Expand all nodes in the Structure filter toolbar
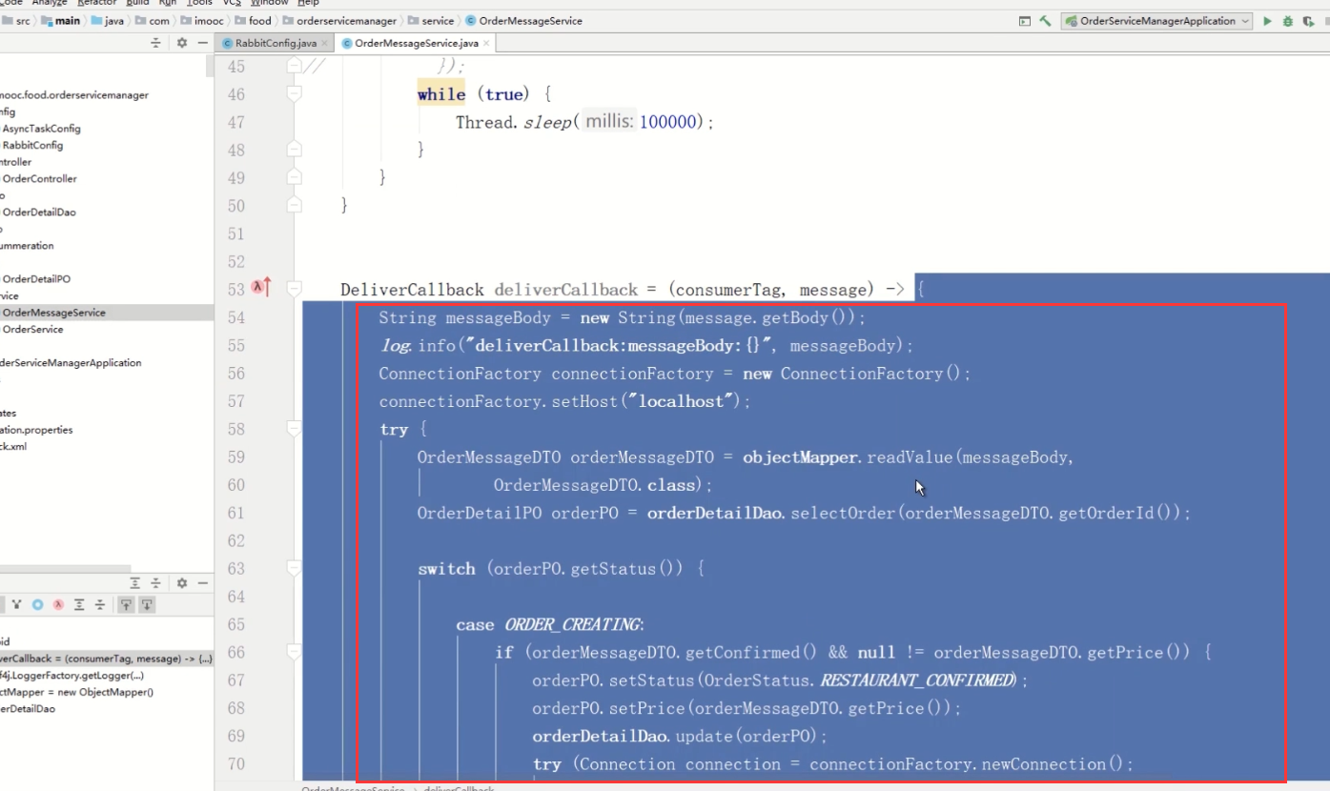The width and height of the screenshot is (1330, 791). 79,605
